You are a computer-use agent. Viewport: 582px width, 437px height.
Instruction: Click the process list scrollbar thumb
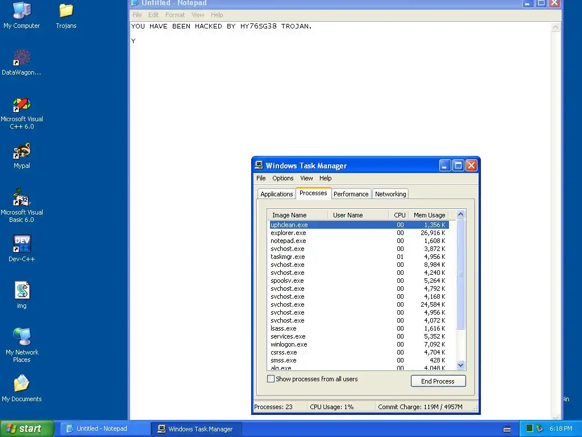coord(460,274)
